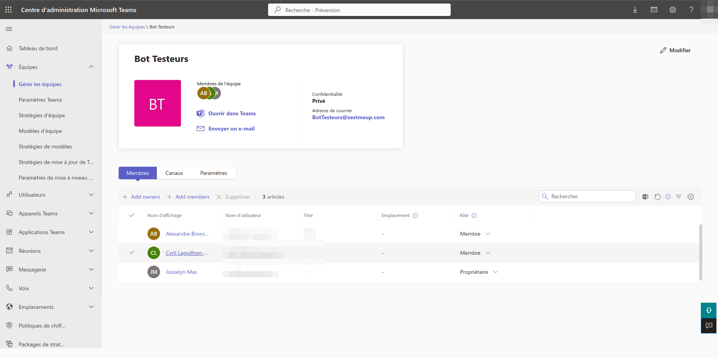This screenshot has height=358, width=718.
Task: Click the Add members button
Action: 188,197
